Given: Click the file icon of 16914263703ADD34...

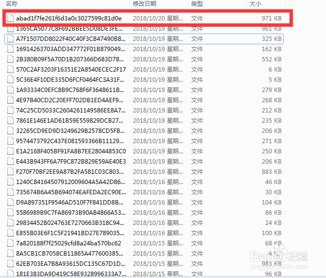Looking at the screenshot, I should click(x=10, y=49).
